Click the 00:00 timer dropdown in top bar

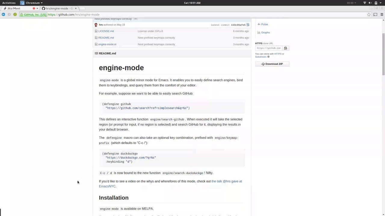click(351, 3)
